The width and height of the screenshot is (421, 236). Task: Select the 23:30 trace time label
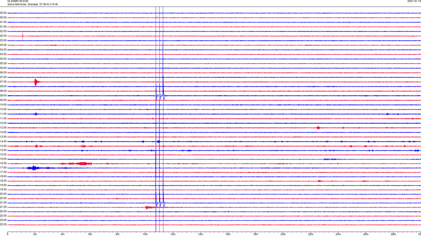[3, 225]
